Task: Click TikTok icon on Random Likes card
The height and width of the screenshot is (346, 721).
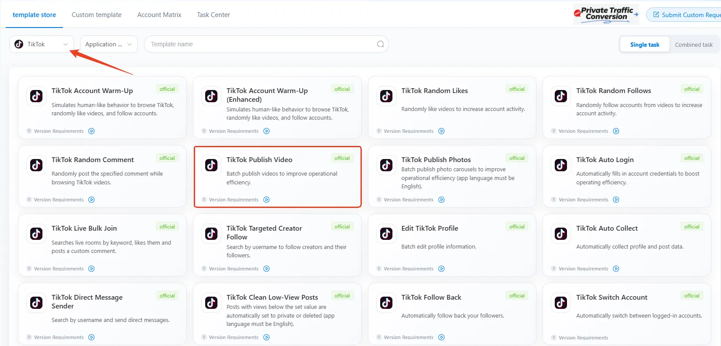Action: pos(386,96)
